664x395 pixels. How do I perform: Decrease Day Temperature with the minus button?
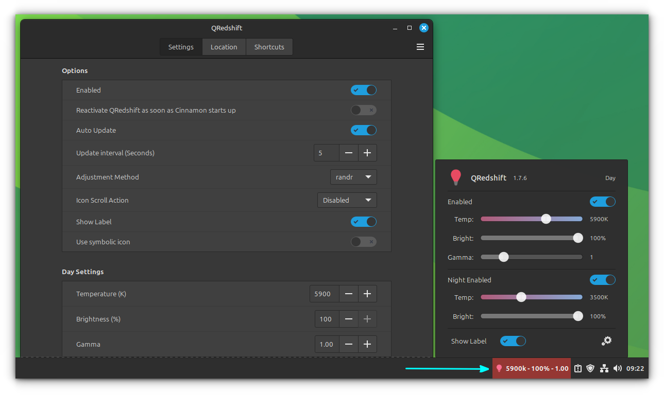coord(349,294)
